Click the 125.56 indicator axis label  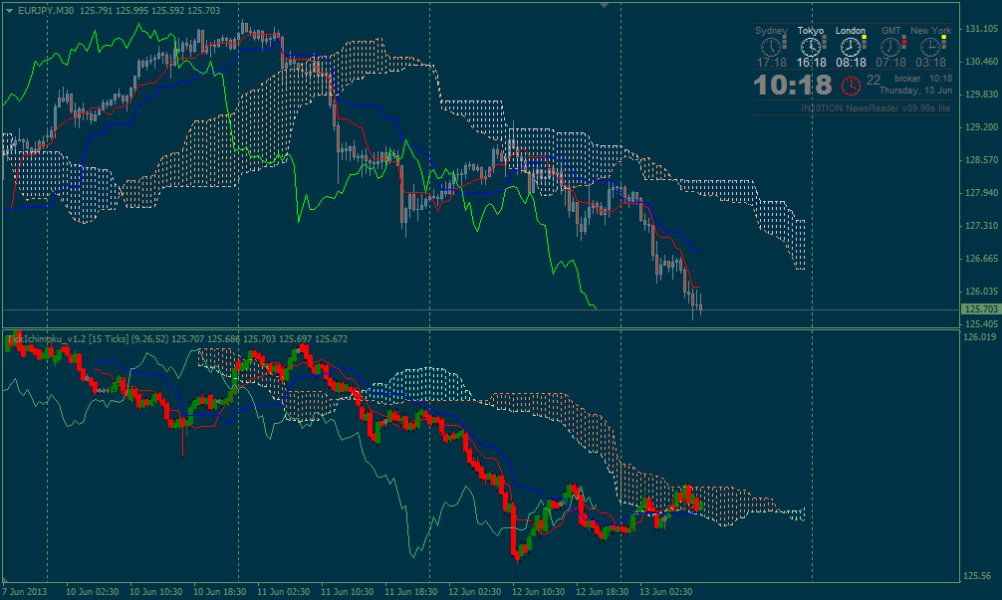pos(977,576)
